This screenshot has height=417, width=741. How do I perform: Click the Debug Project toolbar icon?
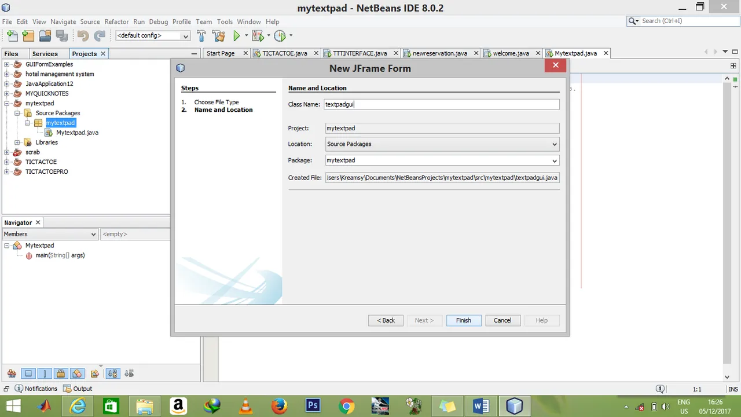(258, 36)
